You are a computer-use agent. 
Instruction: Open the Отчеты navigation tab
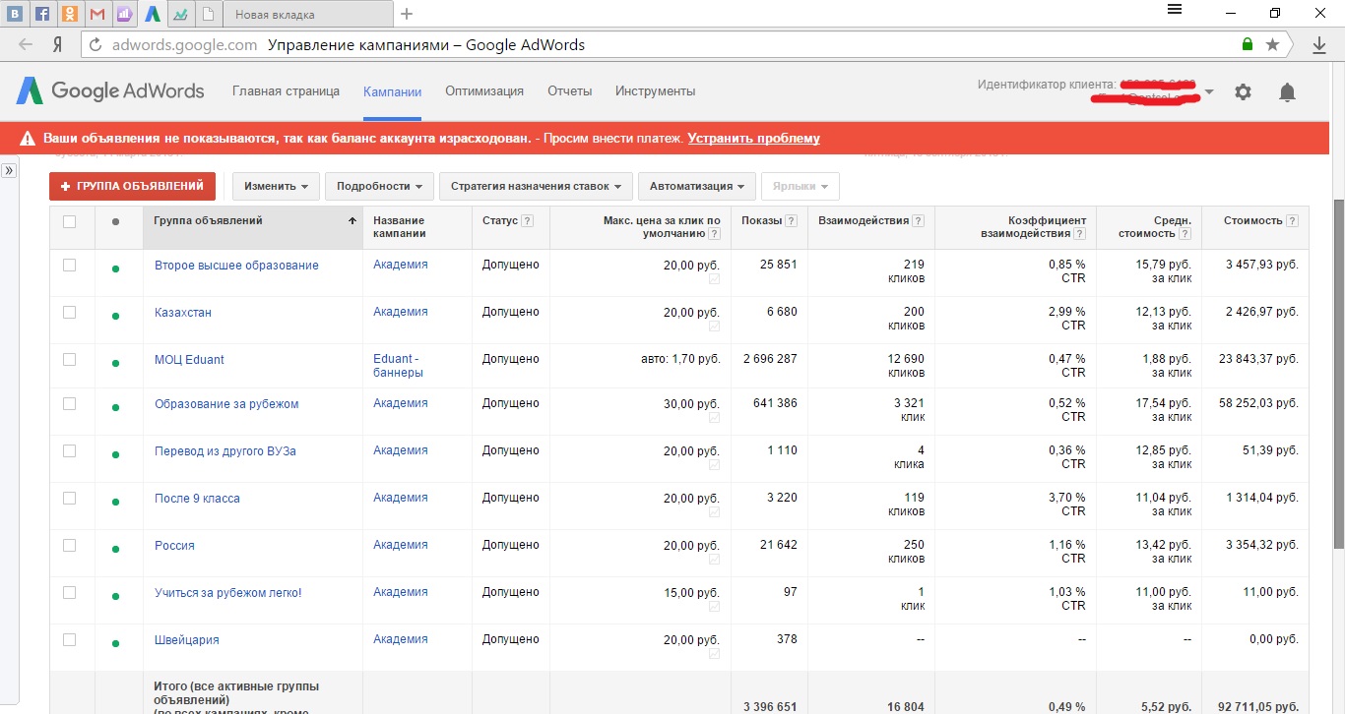point(569,91)
